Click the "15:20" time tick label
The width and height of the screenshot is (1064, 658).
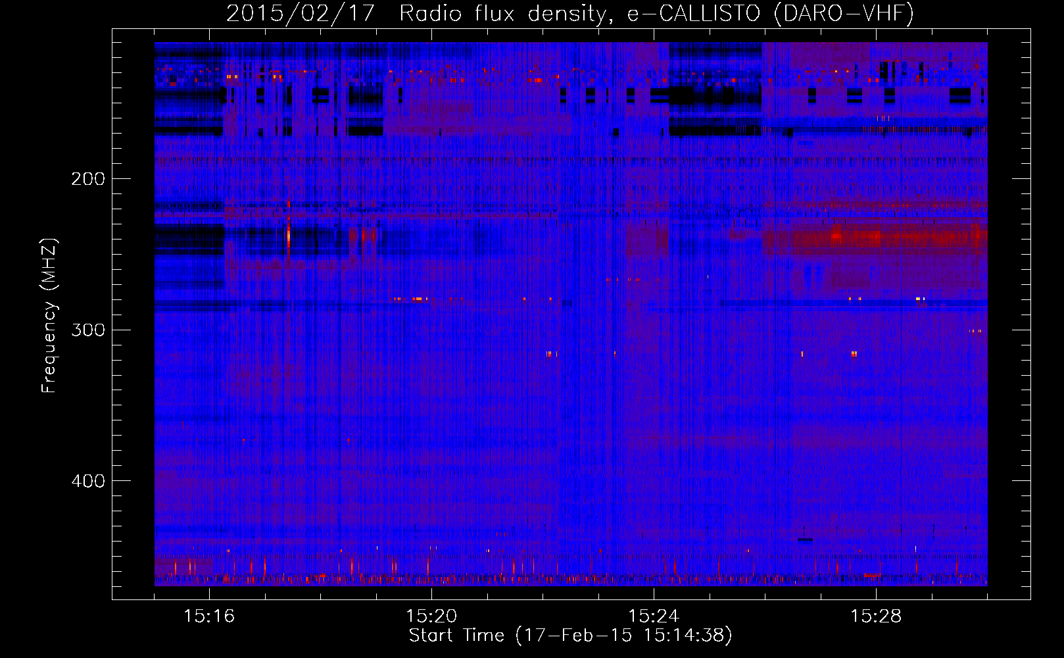[431, 616]
